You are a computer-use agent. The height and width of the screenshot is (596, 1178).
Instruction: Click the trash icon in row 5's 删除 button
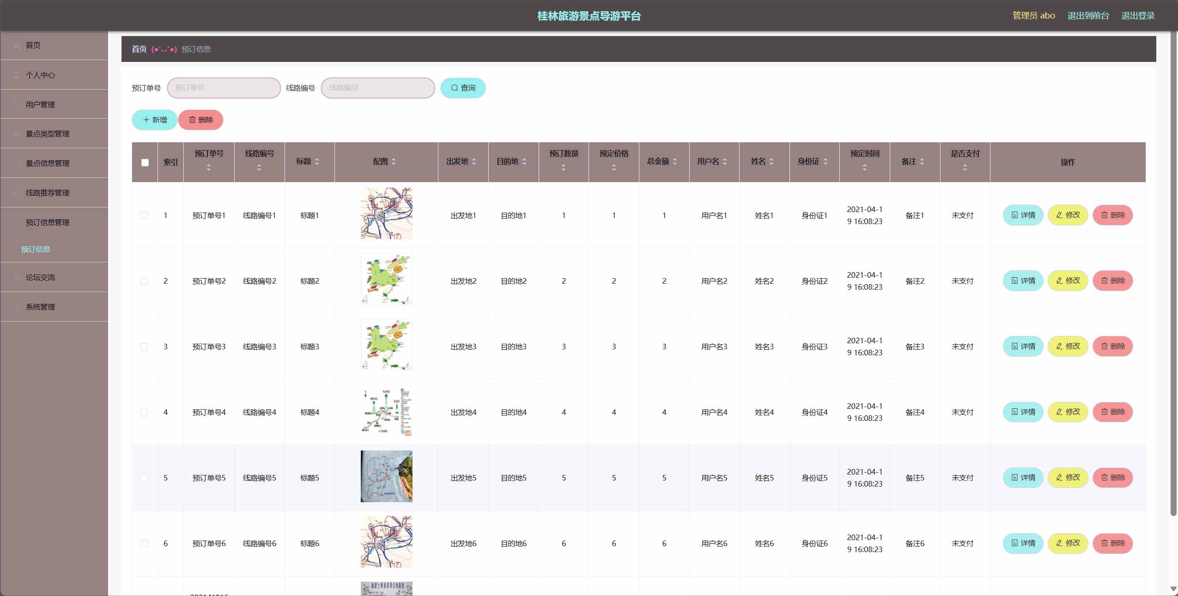1104,478
